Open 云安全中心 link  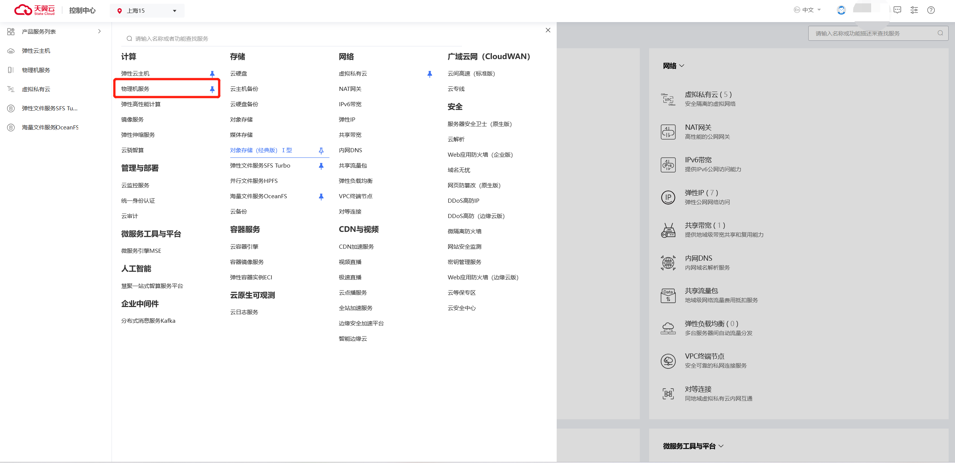[462, 308]
